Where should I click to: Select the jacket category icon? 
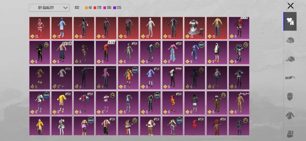(x=290, y=115)
